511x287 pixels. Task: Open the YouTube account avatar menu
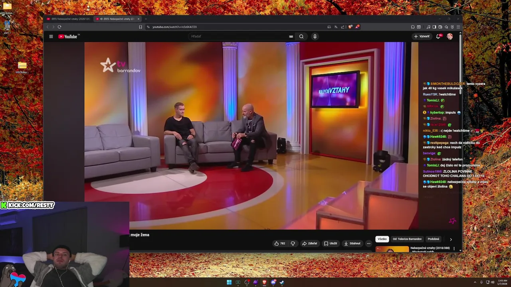click(450, 36)
